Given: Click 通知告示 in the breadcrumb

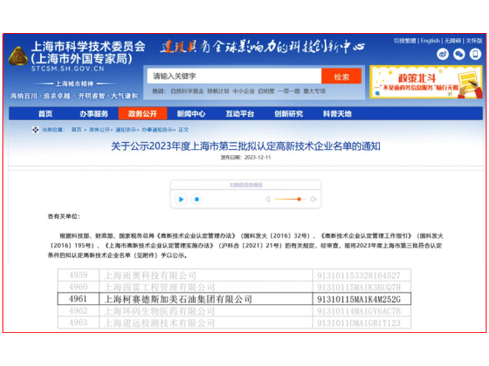Looking at the screenshot, I should click(126, 130).
